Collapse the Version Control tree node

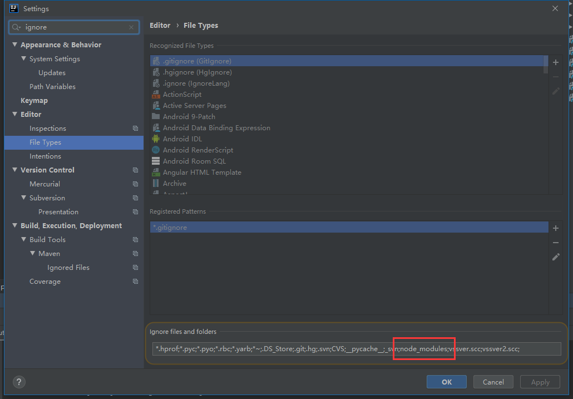pyautogui.click(x=14, y=170)
